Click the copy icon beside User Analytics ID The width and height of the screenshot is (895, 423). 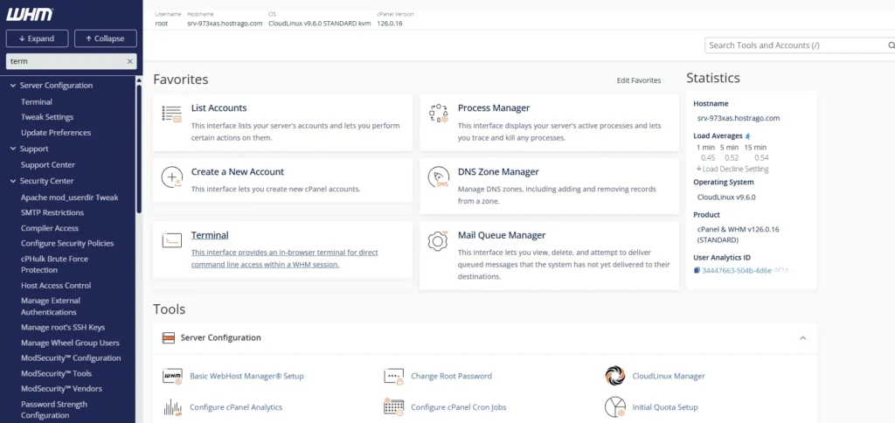point(697,271)
